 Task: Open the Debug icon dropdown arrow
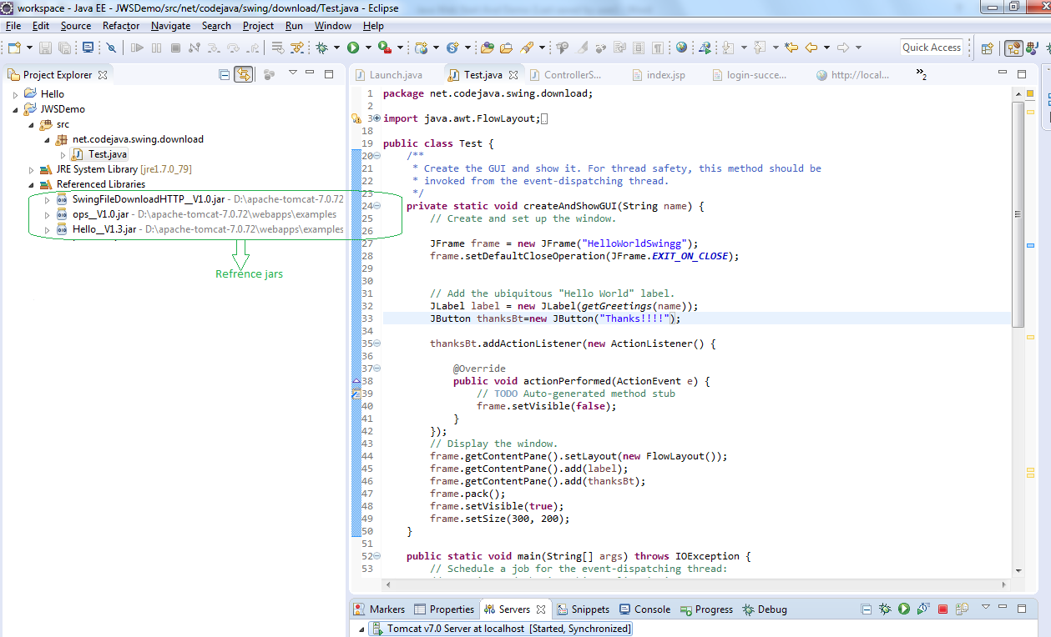[336, 48]
